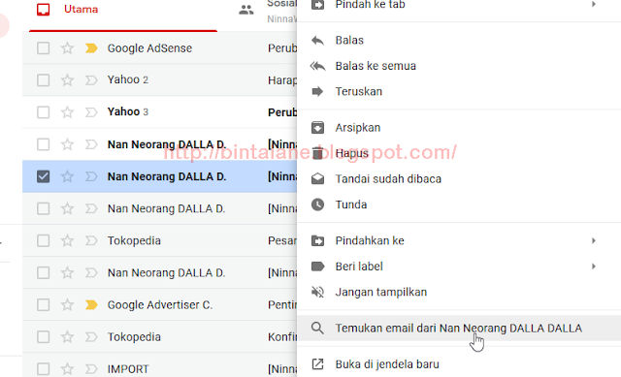Viewport: 621px width, 377px height.
Task: Expand the Beri label submenu arrow
Action: 594,267
